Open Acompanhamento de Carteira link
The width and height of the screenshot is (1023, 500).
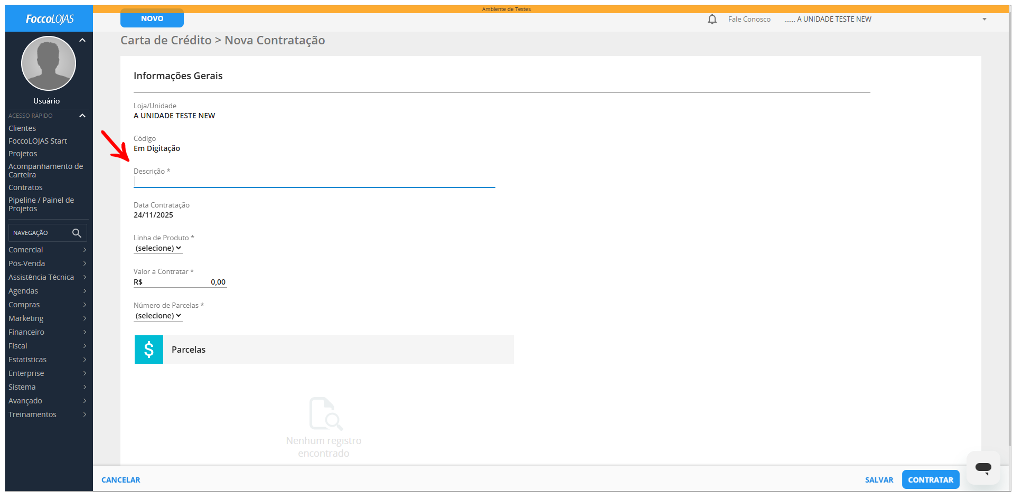click(x=46, y=171)
